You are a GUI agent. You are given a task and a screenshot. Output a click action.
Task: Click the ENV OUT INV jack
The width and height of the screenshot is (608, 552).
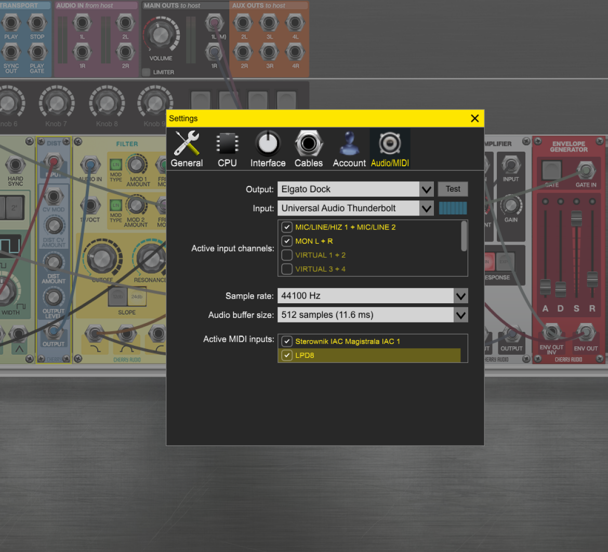pyautogui.click(x=551, y=332)
